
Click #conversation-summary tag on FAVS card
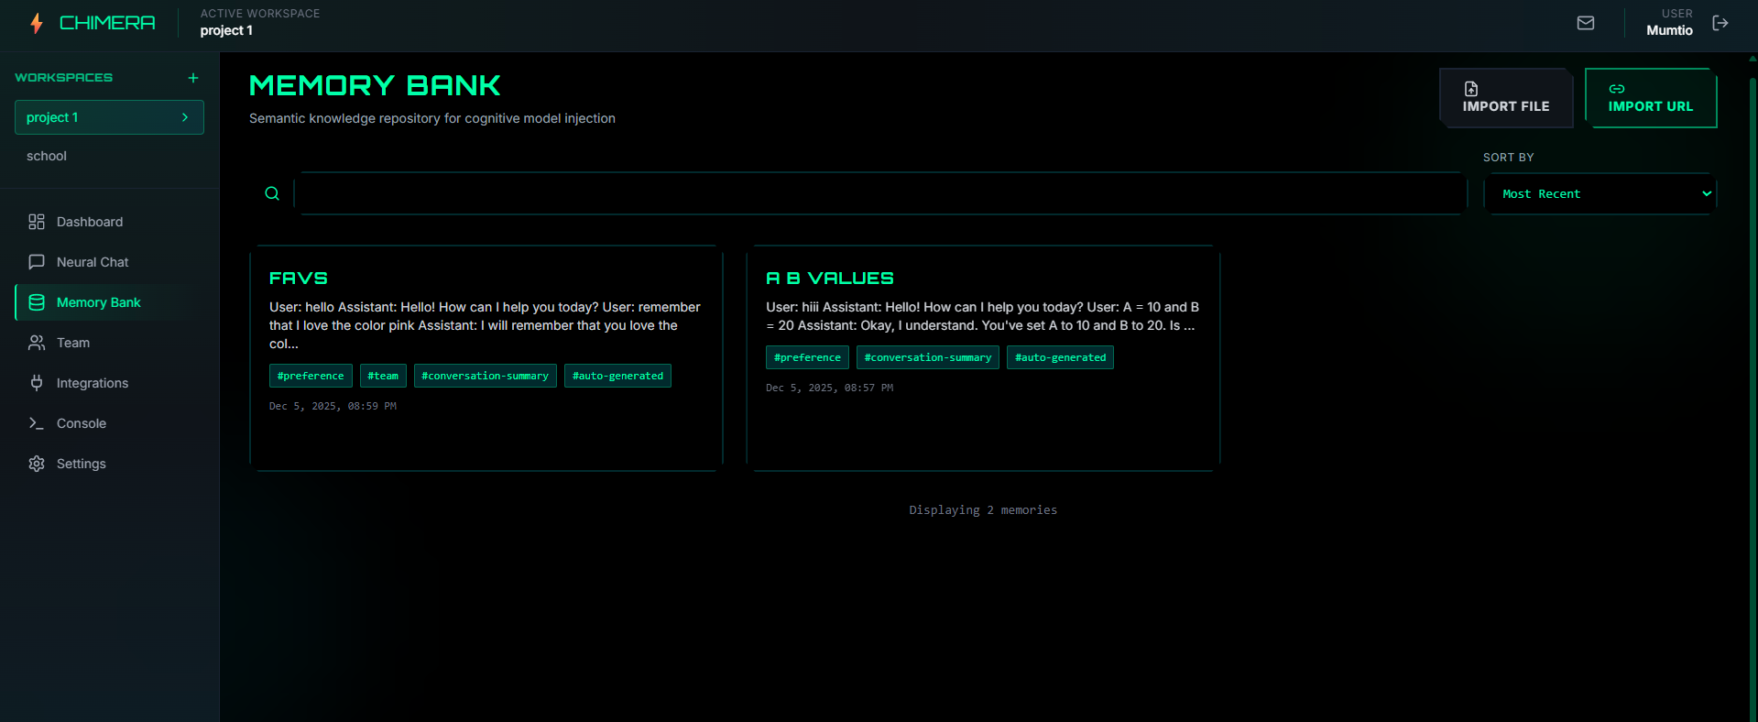click(x=486, y=376)
